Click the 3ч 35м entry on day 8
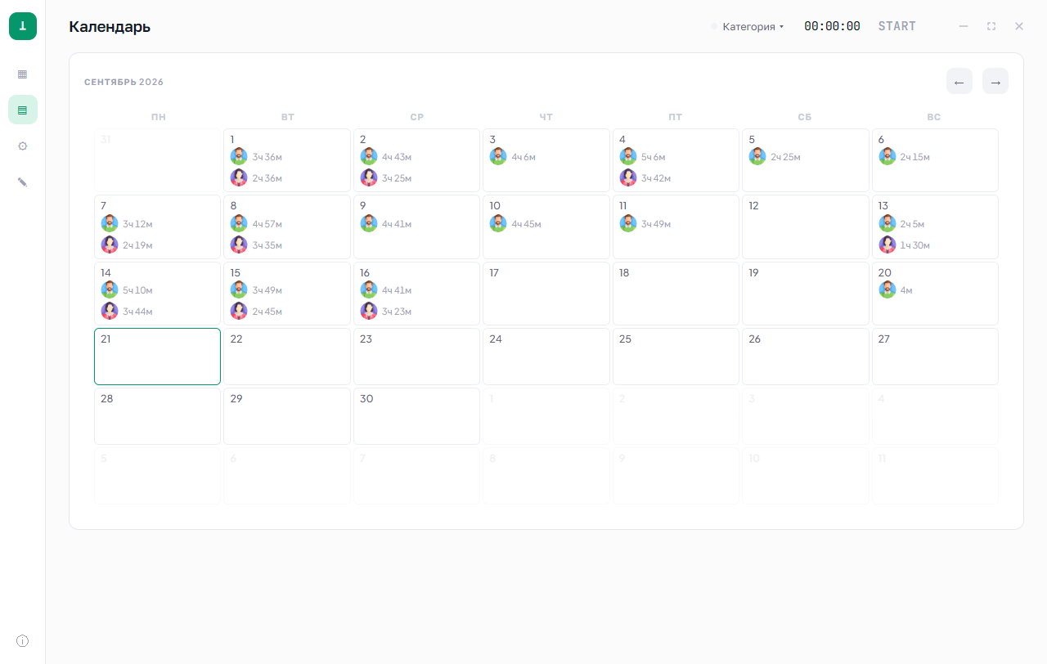This screenshot has width=1047, height=664. (267, 245)
